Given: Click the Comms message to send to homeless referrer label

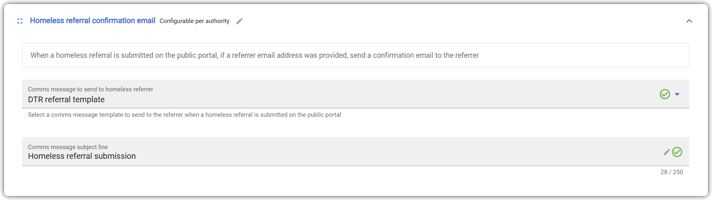Looking at the screenshot, I should coord(90,89).
